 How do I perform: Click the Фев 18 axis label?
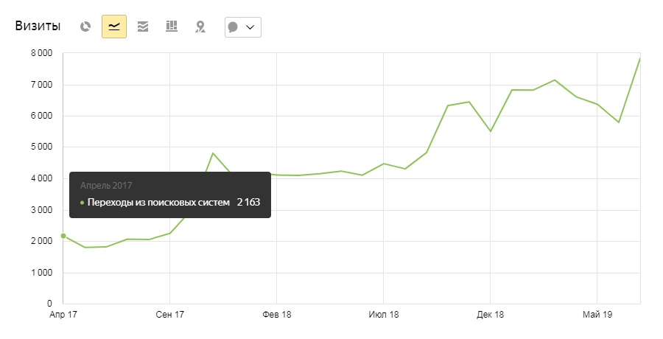(276, 315)
